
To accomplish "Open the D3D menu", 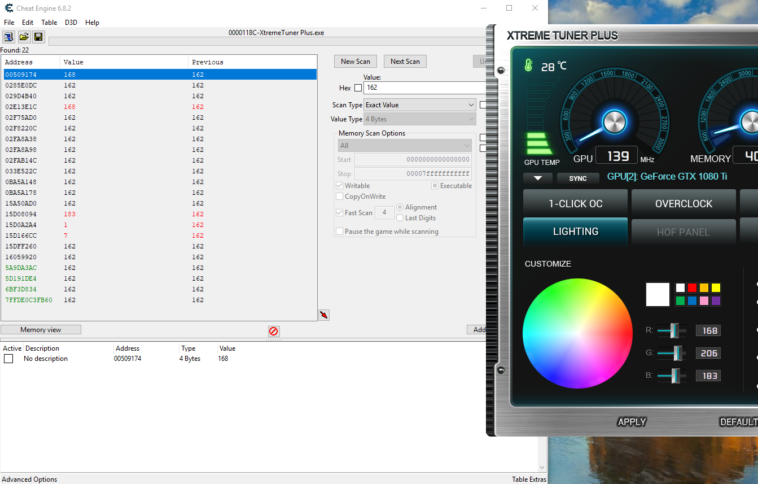I will tap(71, 23).
